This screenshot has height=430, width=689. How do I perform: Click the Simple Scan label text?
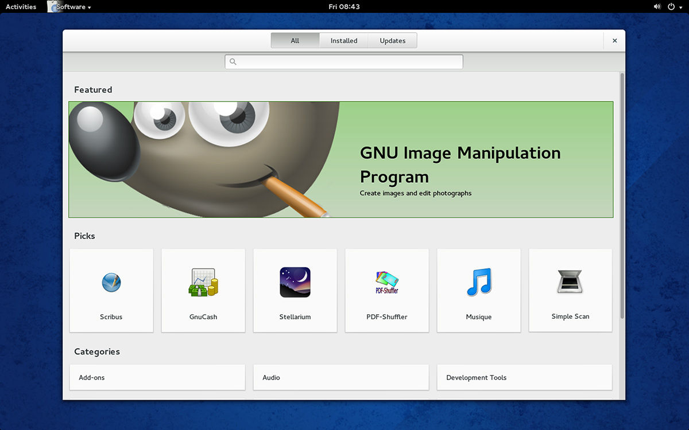pos(570,316)
